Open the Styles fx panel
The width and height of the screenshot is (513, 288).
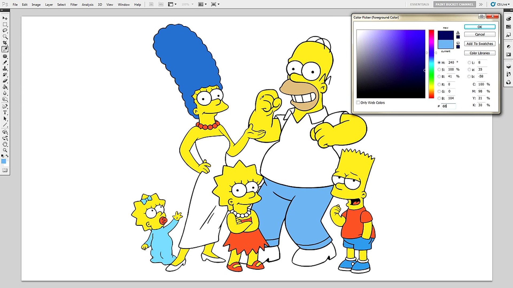click(x=508, y=35)
